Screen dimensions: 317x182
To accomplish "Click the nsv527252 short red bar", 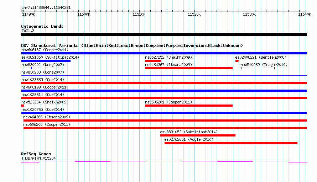I will click(x=153, y=61).
